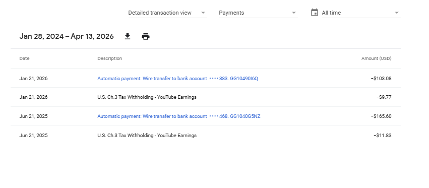
Task: Click the Payments dropdown arrow
Action: [294, 13]
